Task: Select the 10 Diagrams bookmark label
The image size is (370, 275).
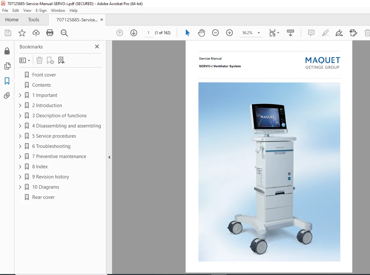Action: (46, 187)
